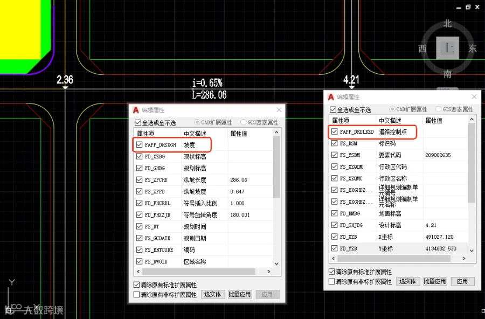Select GIS要素属性 radio in right dialog
Viewport: 485px width, 319px height.
[438, 109]
